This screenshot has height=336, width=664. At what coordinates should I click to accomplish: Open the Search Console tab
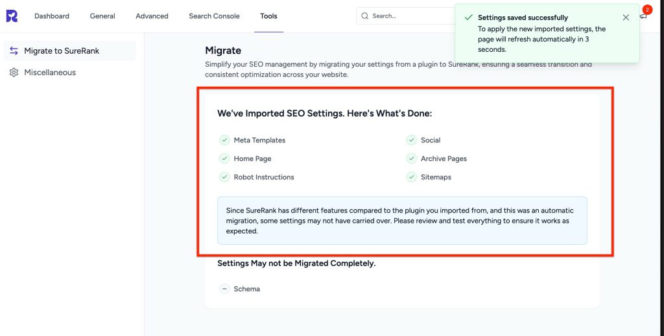[214, 16]
